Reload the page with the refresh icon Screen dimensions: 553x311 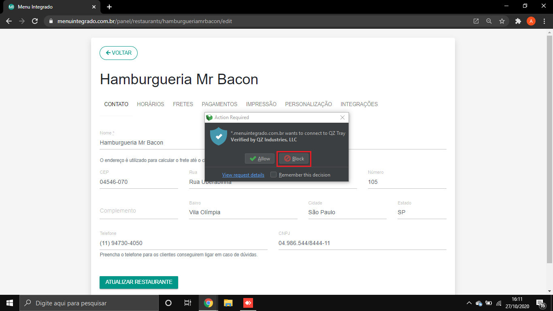(x=35, y=21)
